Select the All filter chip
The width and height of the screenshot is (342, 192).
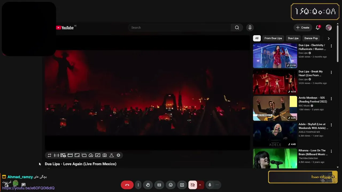(257, 38)
